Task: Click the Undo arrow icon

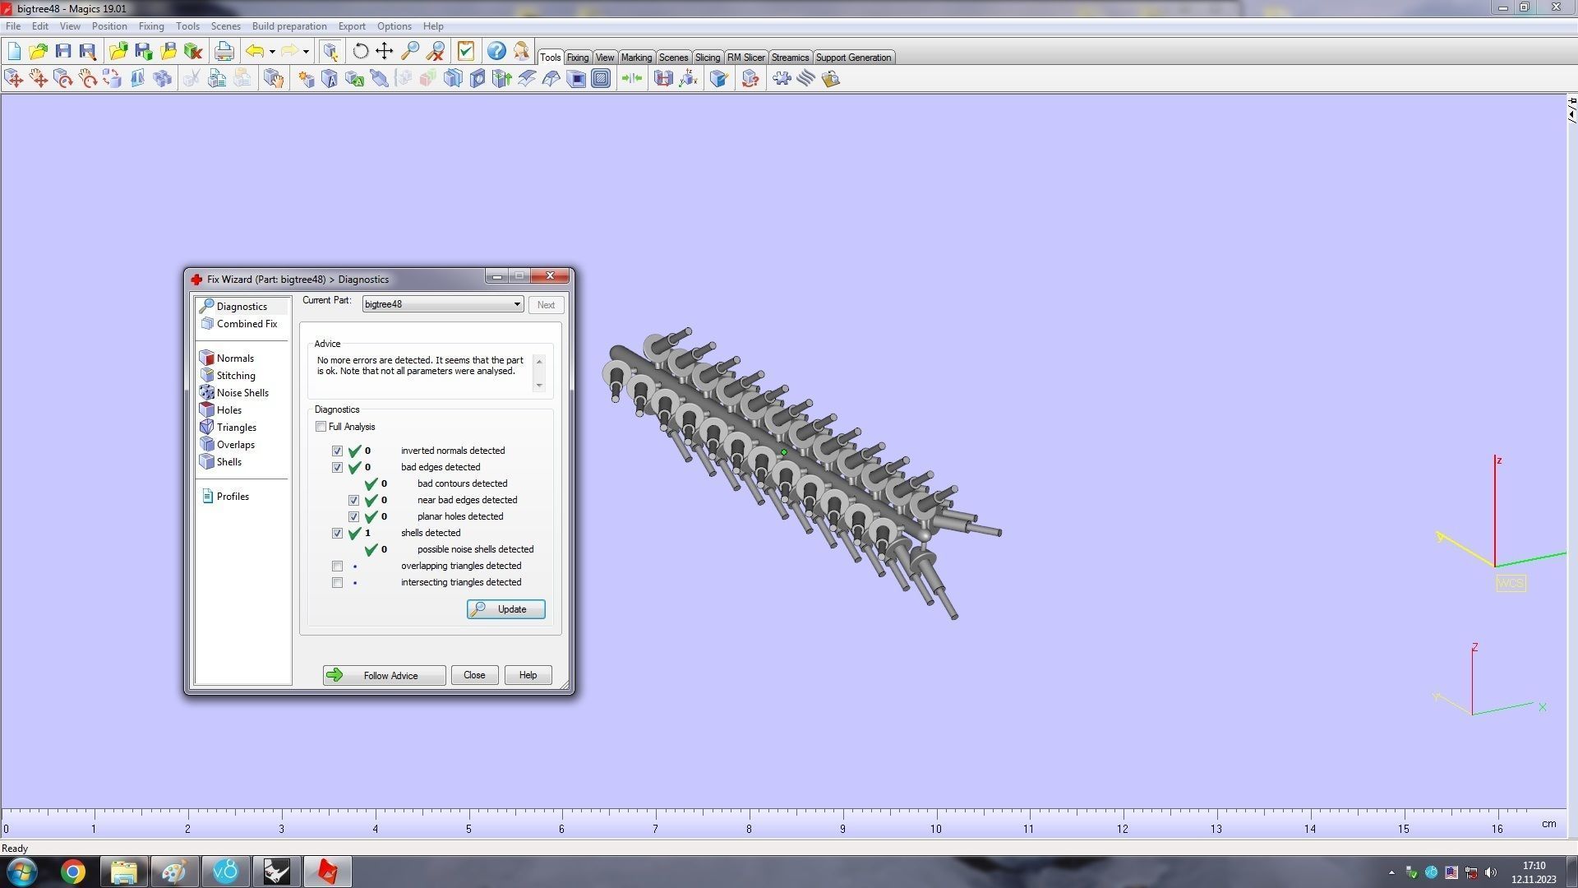Action: 255,51
